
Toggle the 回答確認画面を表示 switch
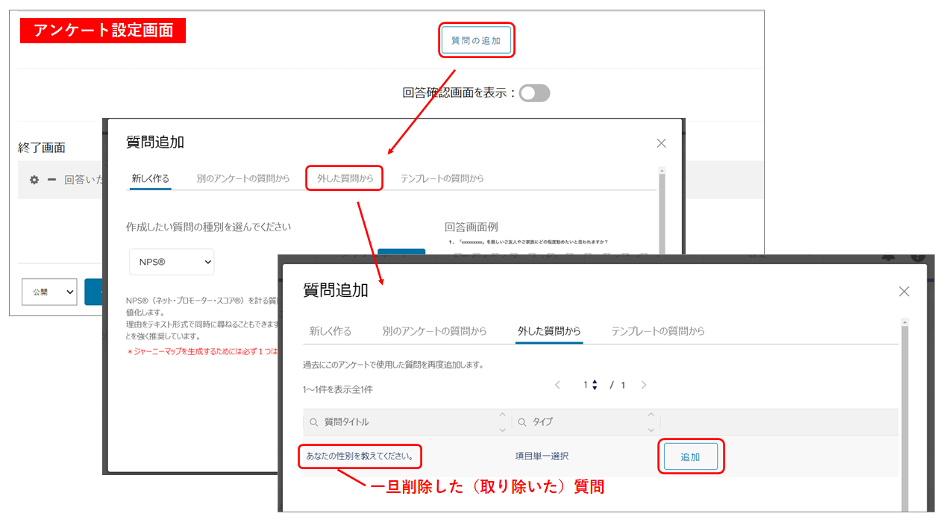tap(535, 93)
